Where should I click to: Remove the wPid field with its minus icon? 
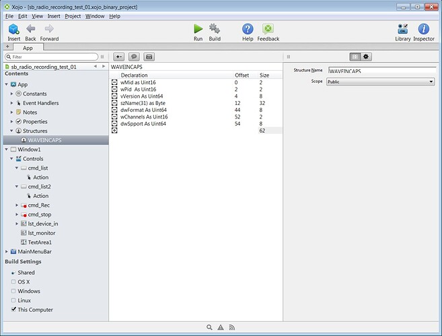tap(114, 89)
